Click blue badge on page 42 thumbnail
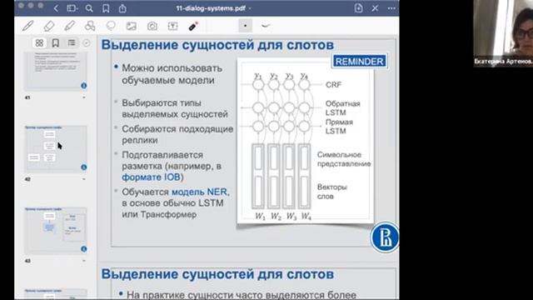 click(x=84, y=167)
